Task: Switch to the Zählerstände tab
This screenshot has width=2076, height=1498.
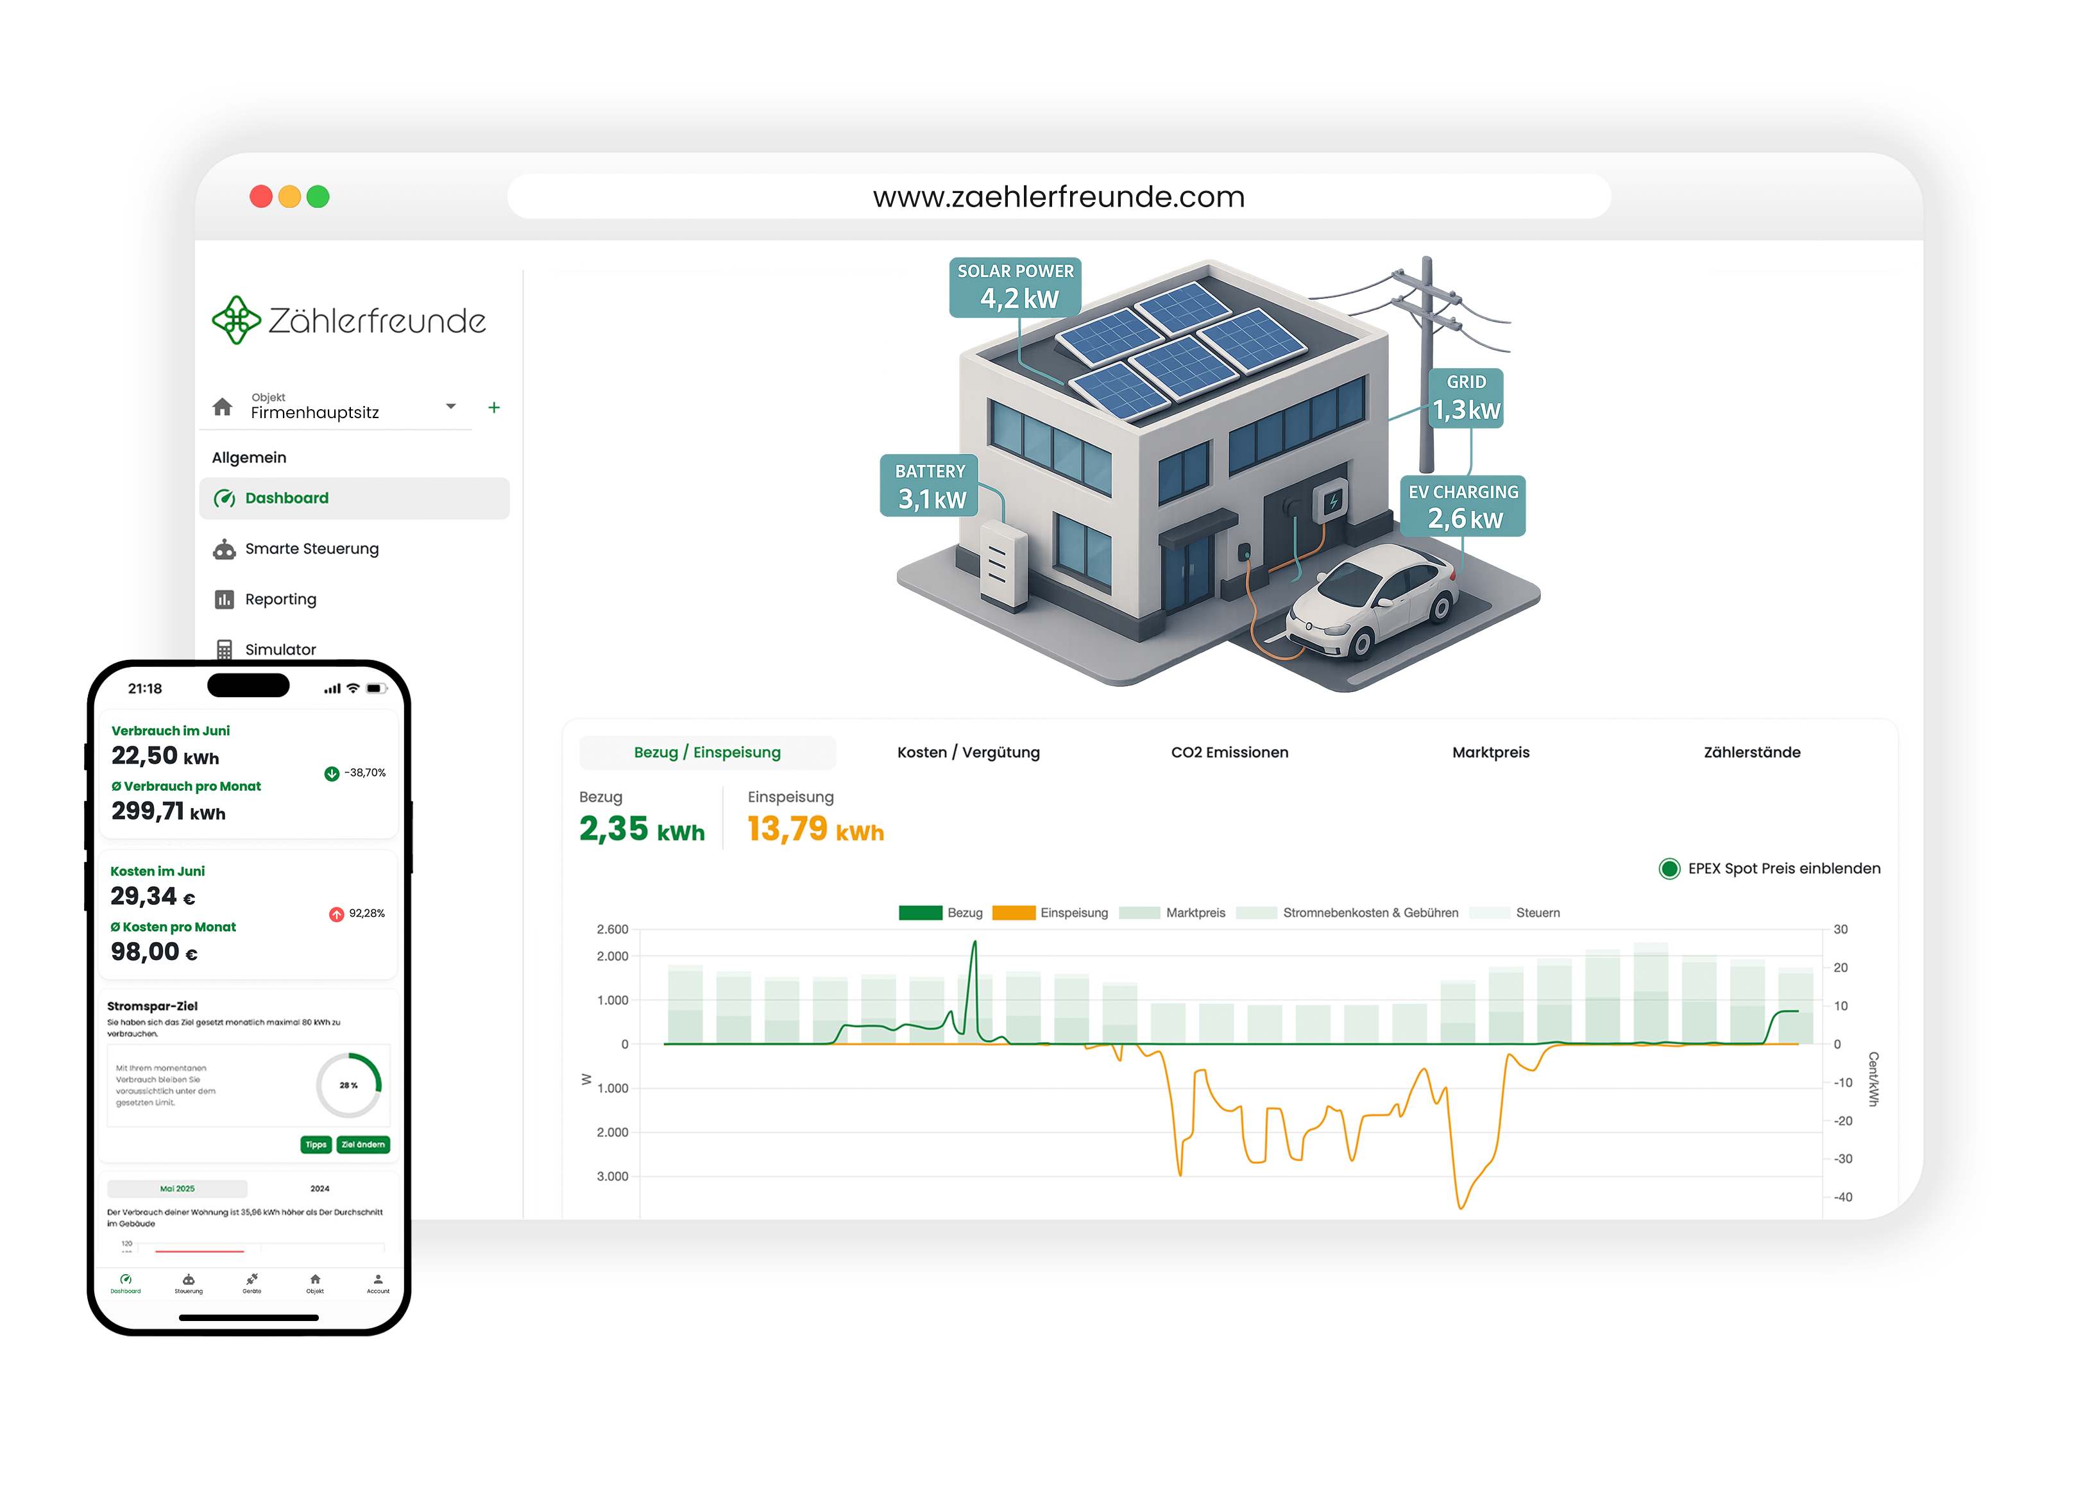Action: pos(1752,752)
